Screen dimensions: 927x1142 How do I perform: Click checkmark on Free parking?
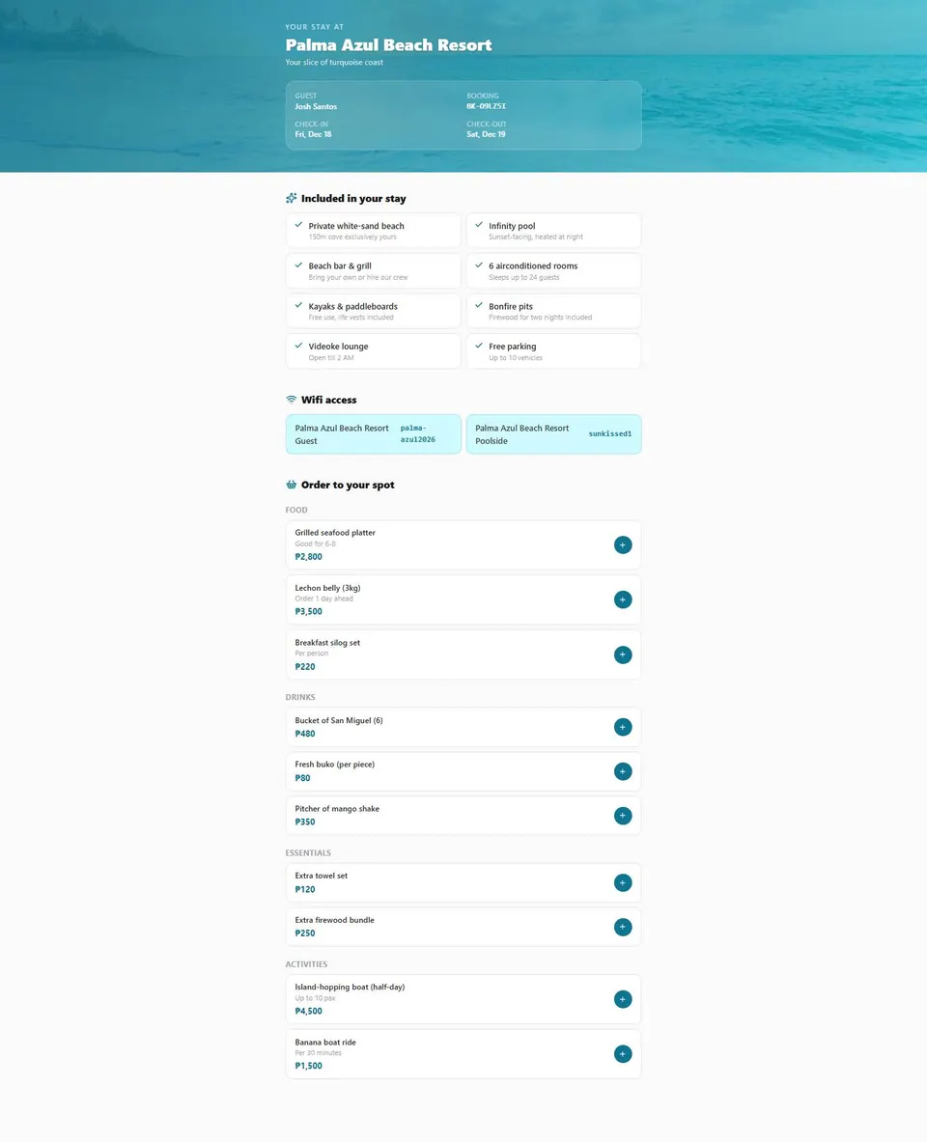479,346
